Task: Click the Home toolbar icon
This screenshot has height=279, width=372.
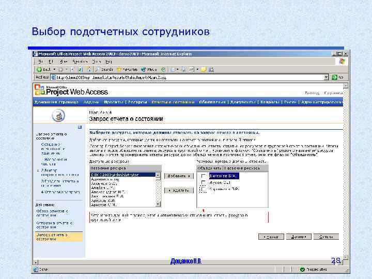Action: [x=89, y=69]
